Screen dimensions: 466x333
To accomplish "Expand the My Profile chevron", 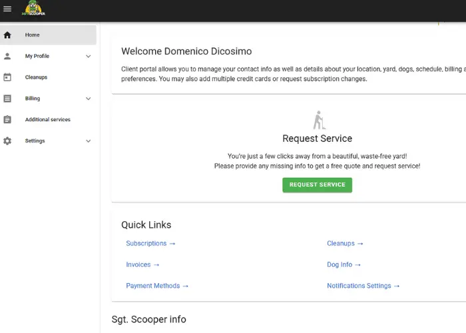I will click(89, 56).
